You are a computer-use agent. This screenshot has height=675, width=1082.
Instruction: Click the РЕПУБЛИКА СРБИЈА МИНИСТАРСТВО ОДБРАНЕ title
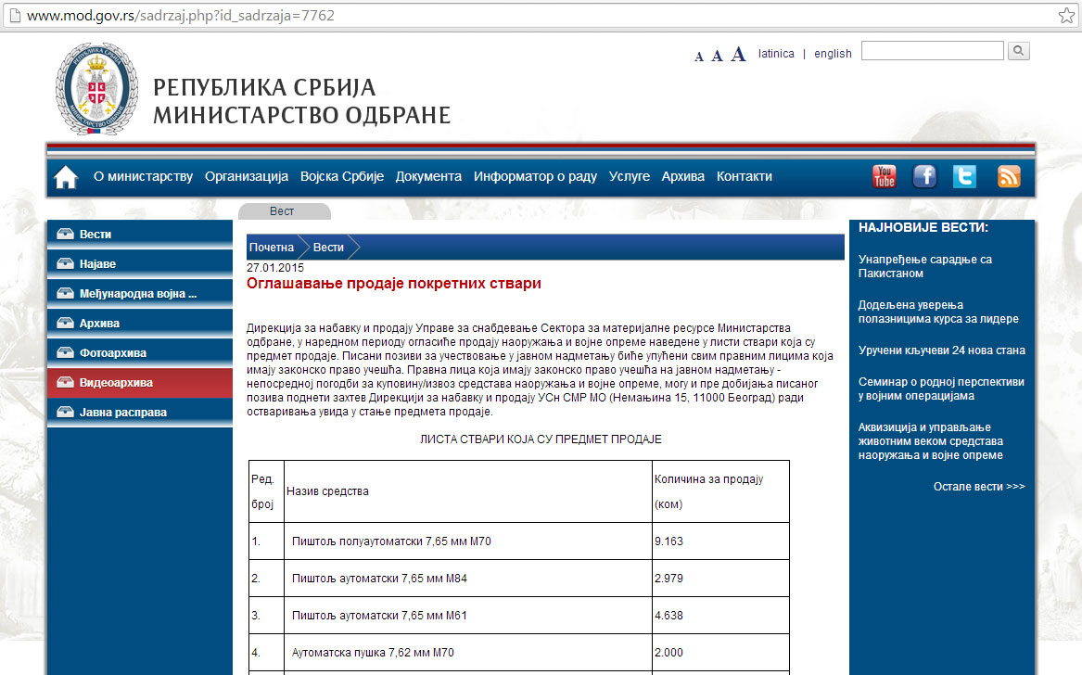[x=301, y=101]
